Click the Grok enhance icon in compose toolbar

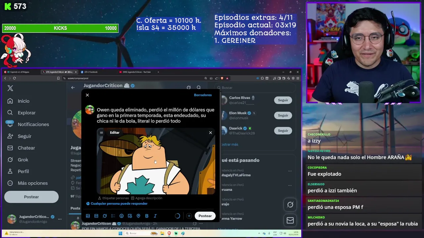click(105, 216)
